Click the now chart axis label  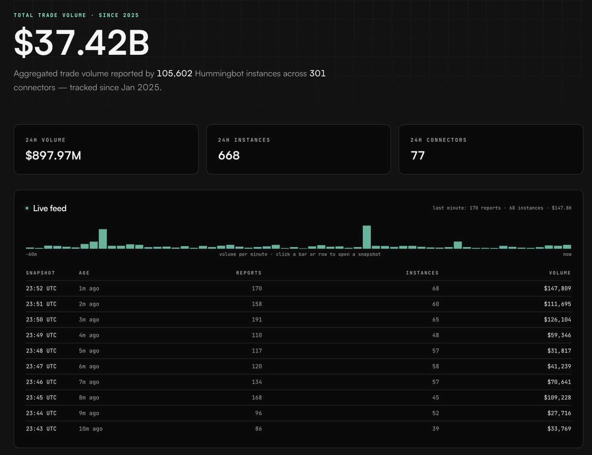coord(567,254)
